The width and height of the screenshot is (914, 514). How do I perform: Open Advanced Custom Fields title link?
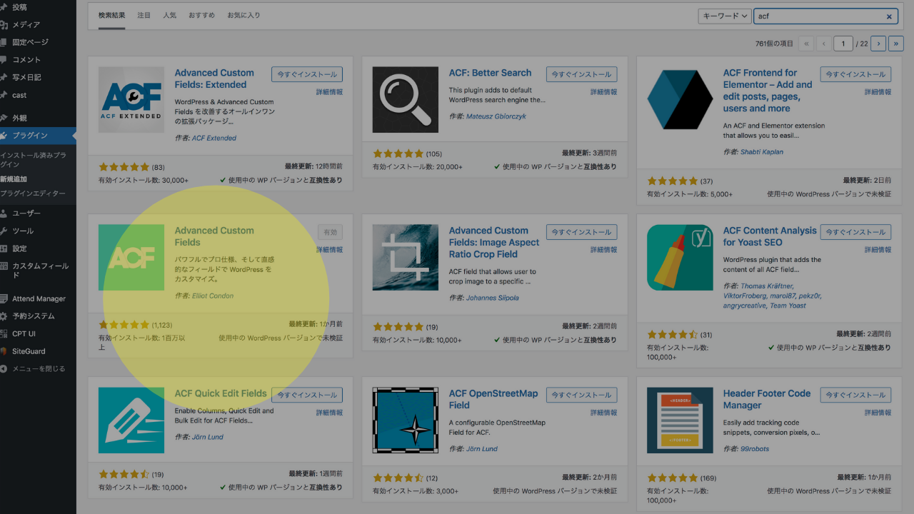pos(214,236)
